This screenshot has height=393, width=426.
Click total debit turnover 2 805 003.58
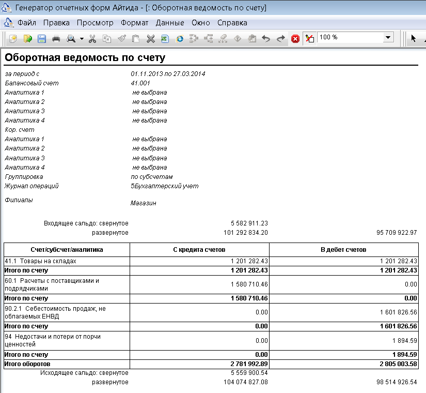(398, 364)
